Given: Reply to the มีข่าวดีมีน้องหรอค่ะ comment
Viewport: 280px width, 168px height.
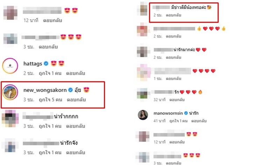Looking at the screenshot, I should [173, 15].
